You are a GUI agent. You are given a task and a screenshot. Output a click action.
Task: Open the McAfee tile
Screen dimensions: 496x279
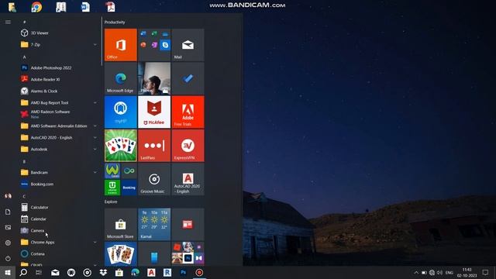(x=154, y=112)
